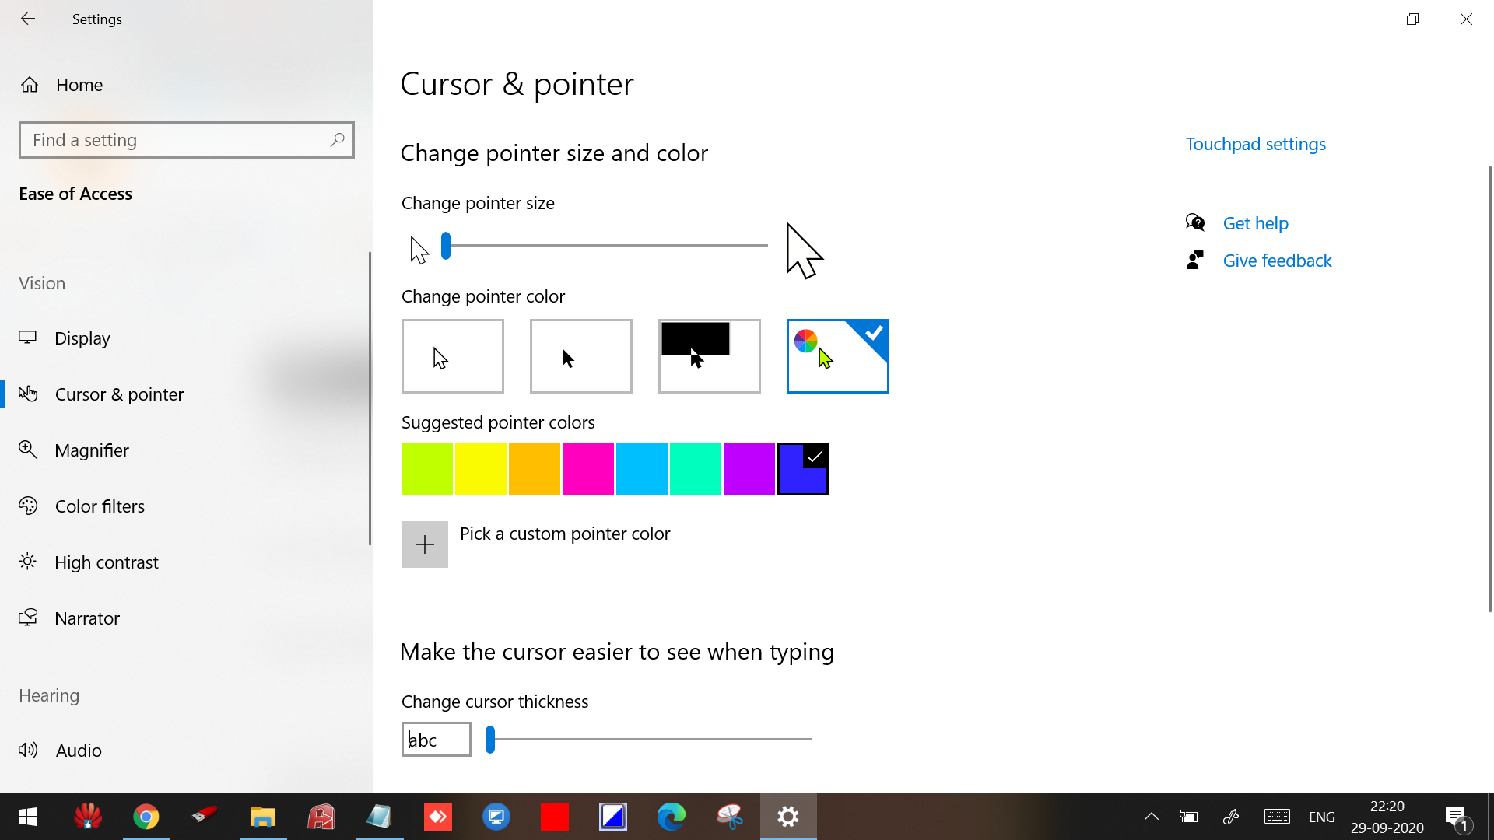Image resolution: width=1494 pixels, height=840 pixels.
Task: Click Pick a custom pointer color
Action: click(425, 544)
